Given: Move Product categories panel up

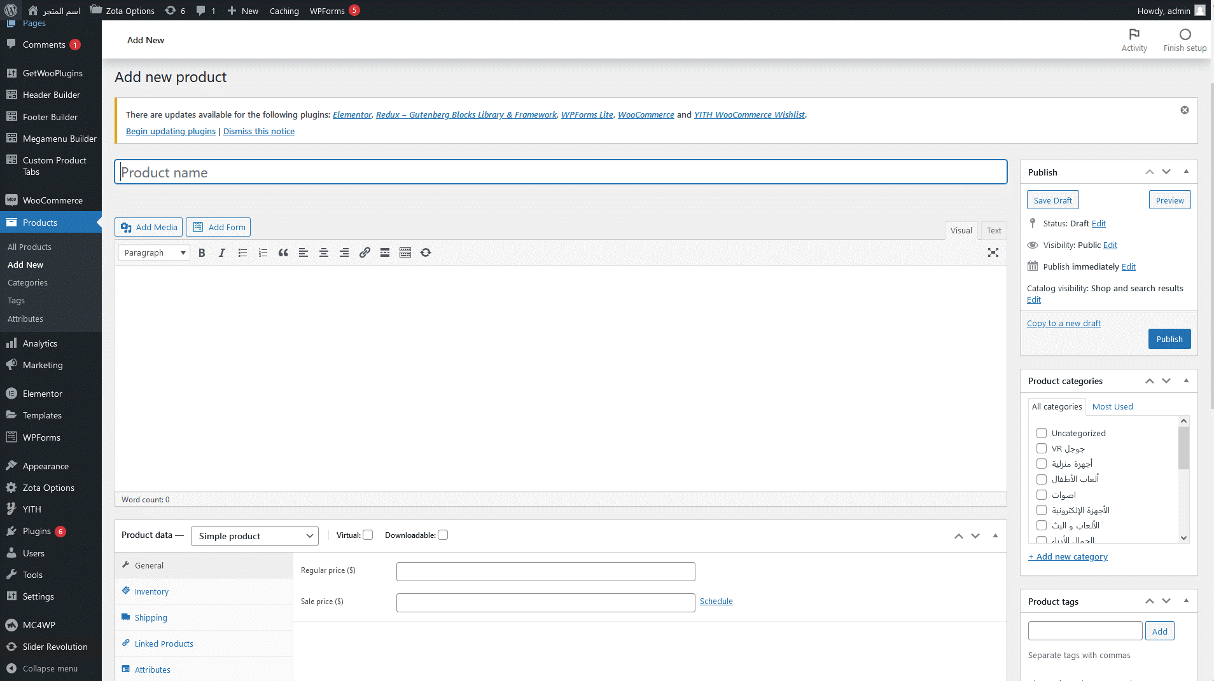Looking at the screenshot, I should pos(1150,381).
